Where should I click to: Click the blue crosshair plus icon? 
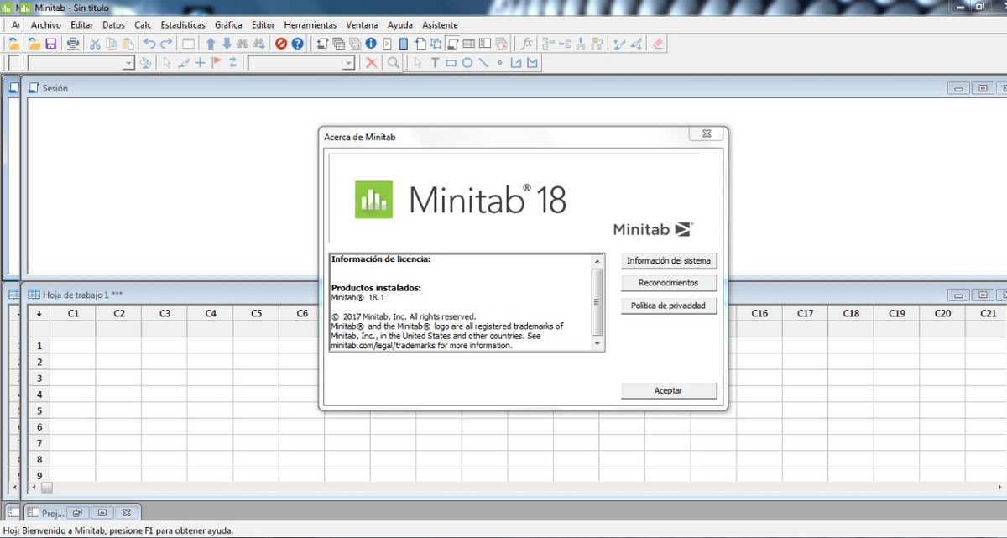point(200,63)
